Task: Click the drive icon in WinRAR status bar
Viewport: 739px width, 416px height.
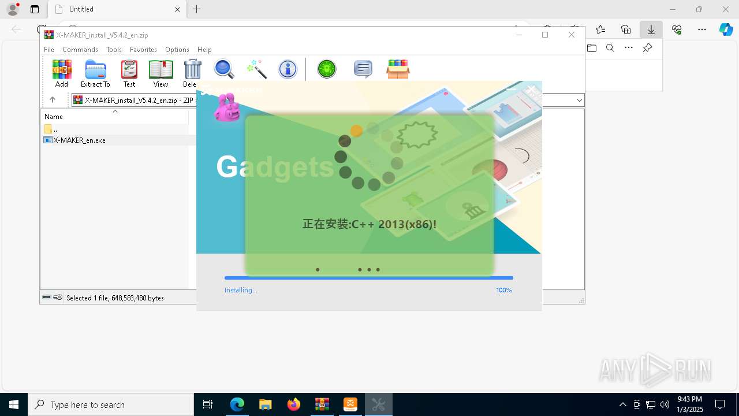Action: [47, 298]
